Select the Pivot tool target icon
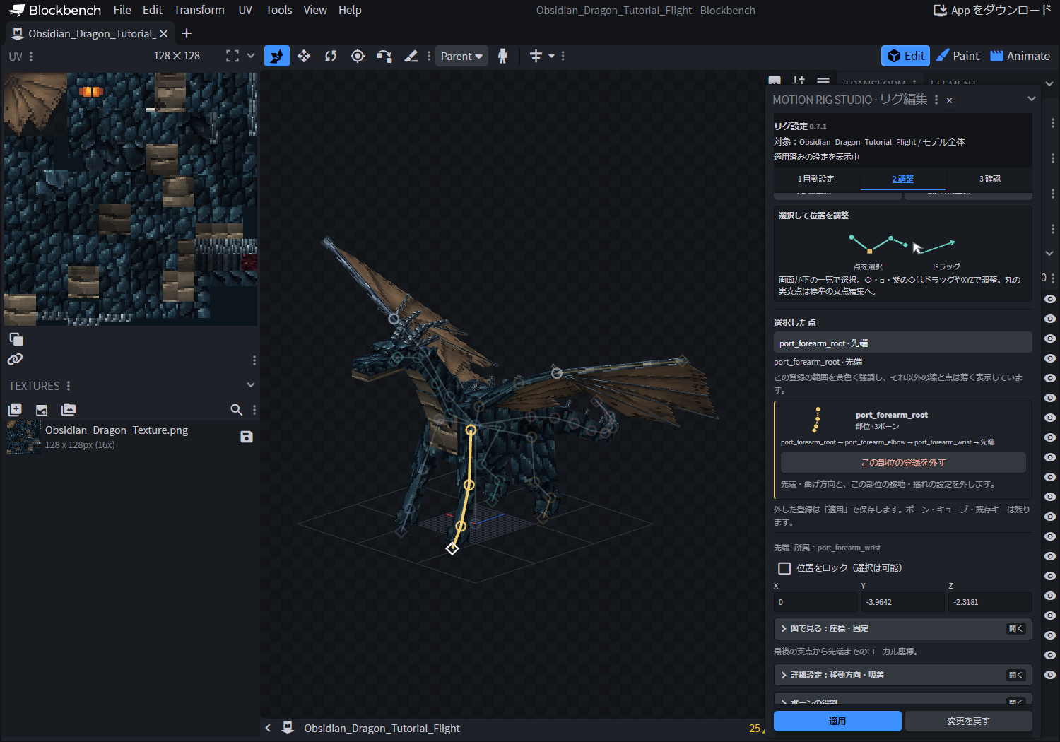The image size is (1060, 742). tap(358, 56)
